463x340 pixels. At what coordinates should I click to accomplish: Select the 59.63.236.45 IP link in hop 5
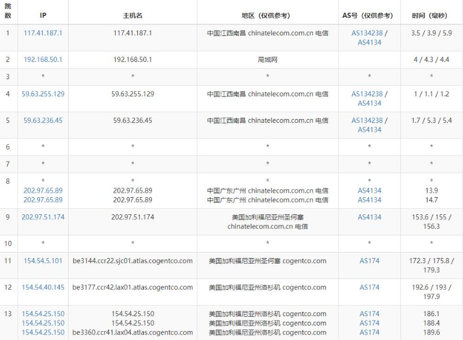43,121
